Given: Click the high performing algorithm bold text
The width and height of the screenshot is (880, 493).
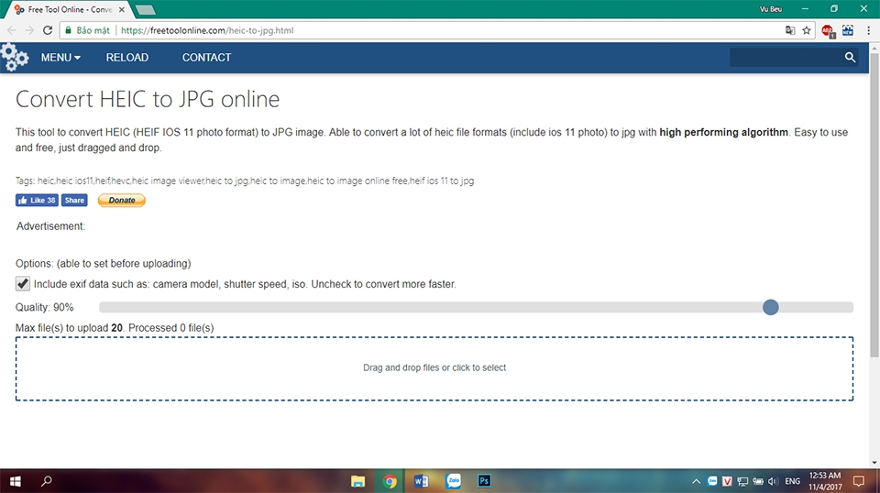Looking at the screenshot, I should [723, 132].
